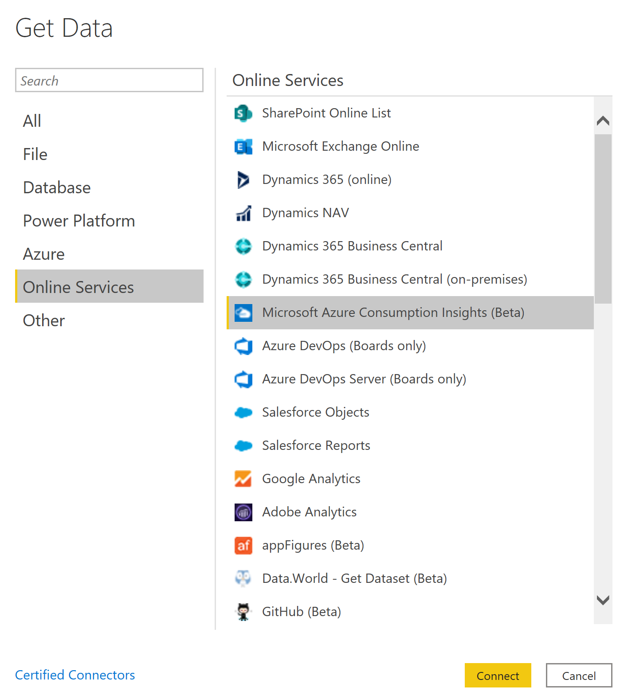Show the Azure category

click(x=109, y=254)
